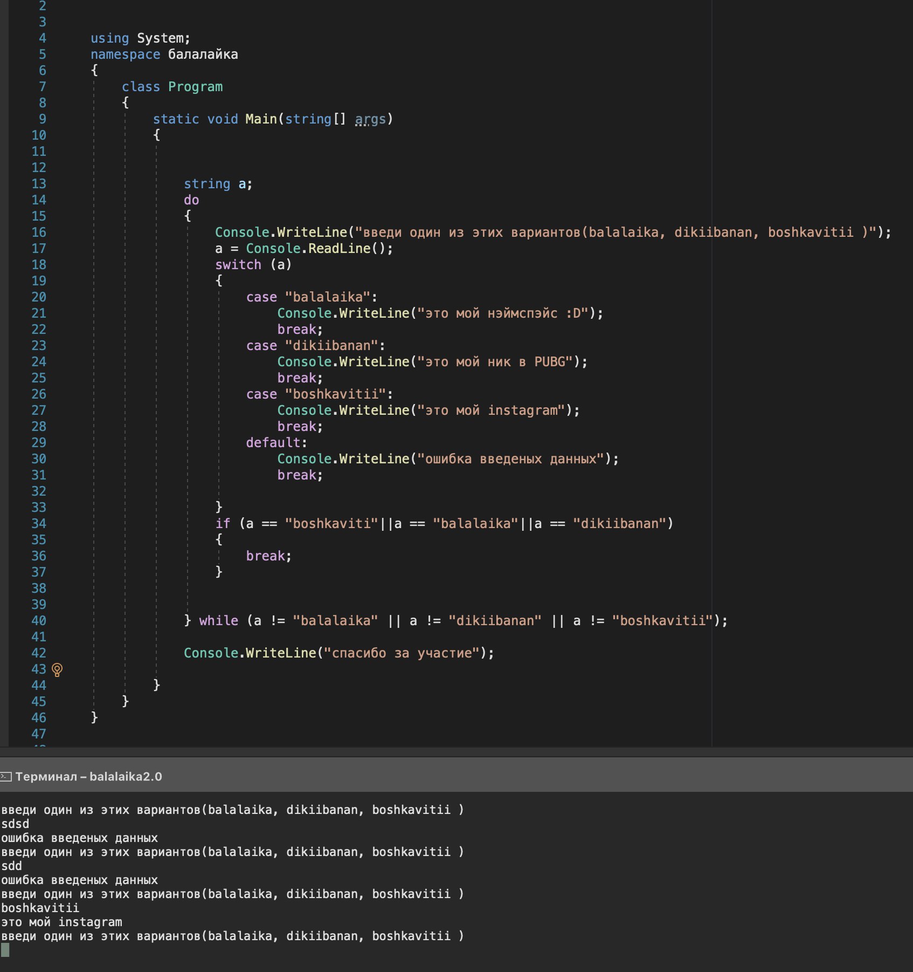The width and height of the screenshot is (913, 972).
Task: Click the namespace name балалайка
Action: point(203,54)
